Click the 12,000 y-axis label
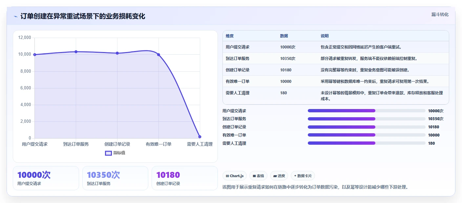Screen dimensions: 462x203 (25, 38)
